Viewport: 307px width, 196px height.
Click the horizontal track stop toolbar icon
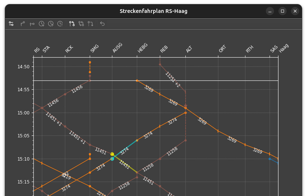(x=32, y=24)
